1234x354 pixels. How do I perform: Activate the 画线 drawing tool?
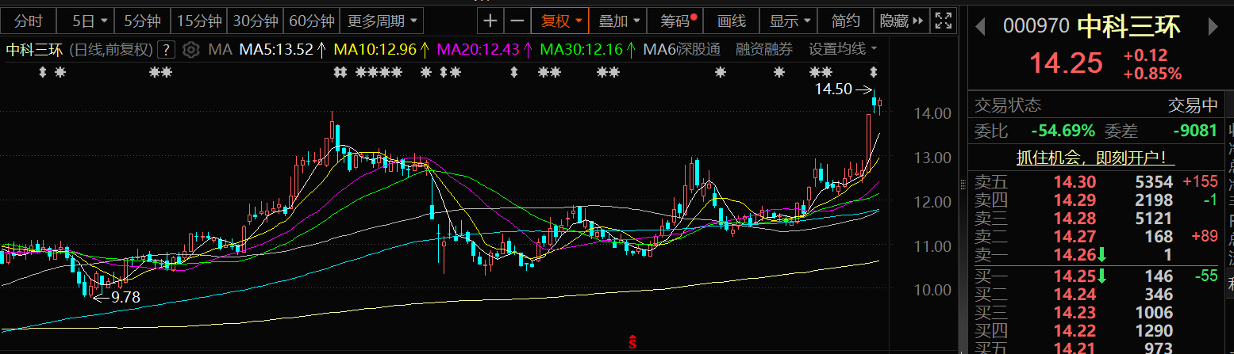tap(732, 21)
